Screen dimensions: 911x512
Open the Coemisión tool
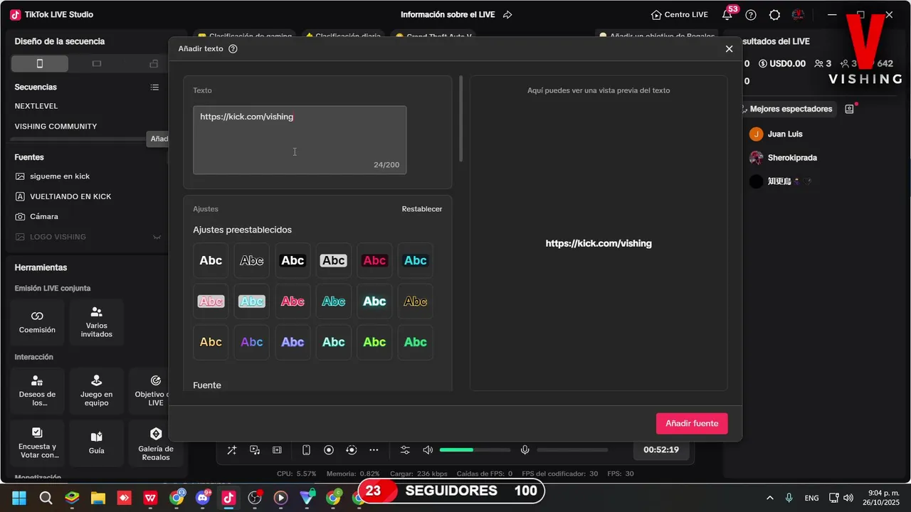click(x=37, y=322)
